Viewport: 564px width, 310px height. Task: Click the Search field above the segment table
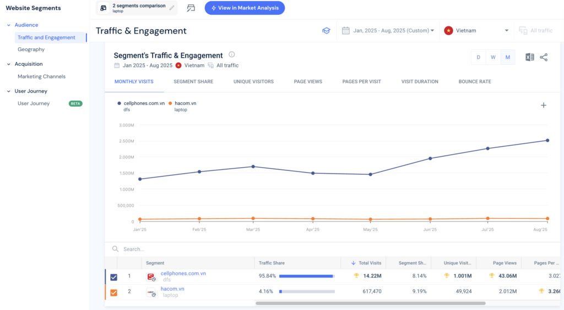[x=220, y=249]
